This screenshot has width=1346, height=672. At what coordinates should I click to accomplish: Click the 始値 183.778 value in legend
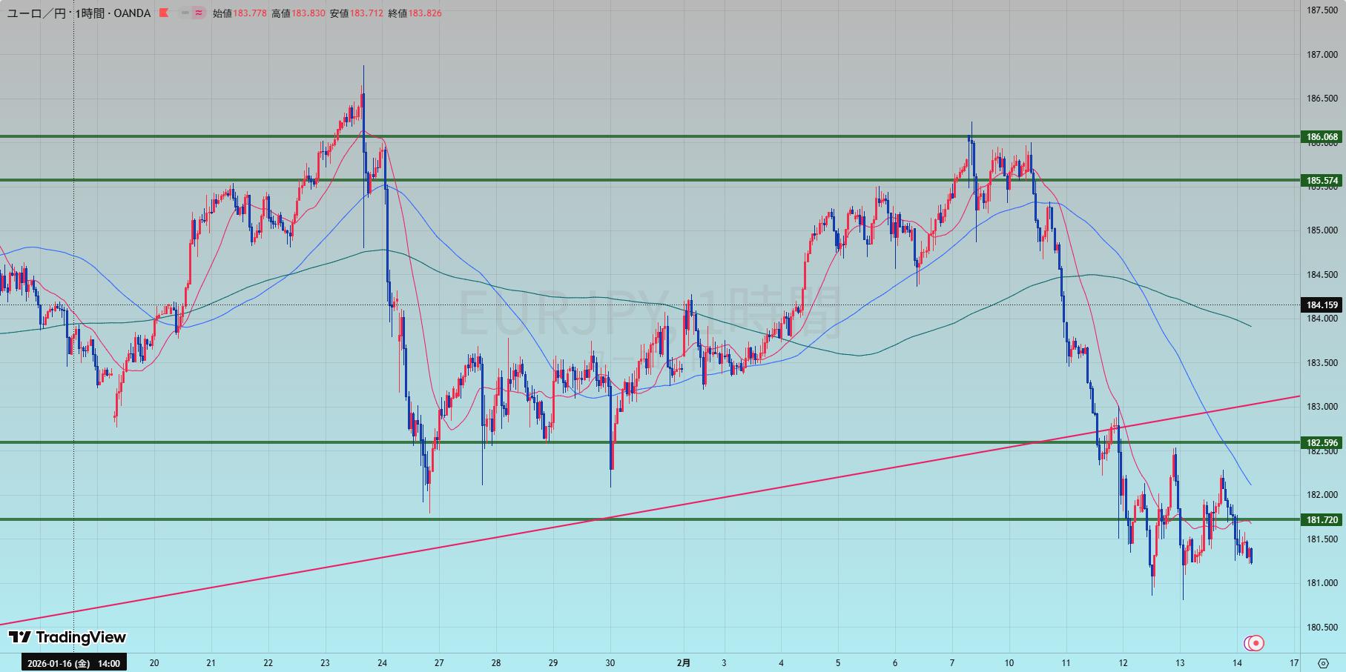tap(249, 13)
